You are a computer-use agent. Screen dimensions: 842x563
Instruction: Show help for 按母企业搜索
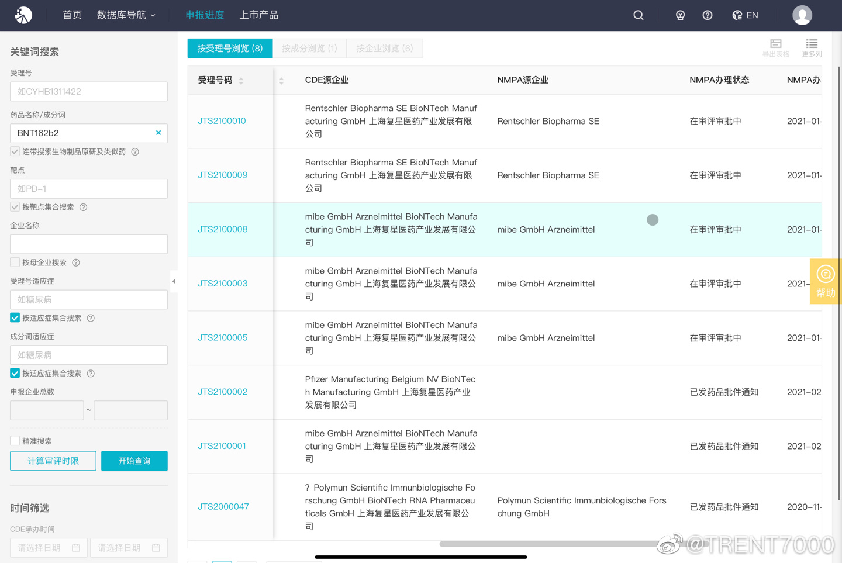point(76,263)
